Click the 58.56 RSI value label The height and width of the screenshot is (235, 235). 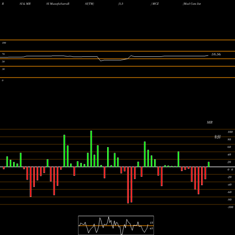216,55
